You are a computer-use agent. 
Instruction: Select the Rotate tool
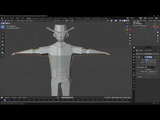[3, 38]
